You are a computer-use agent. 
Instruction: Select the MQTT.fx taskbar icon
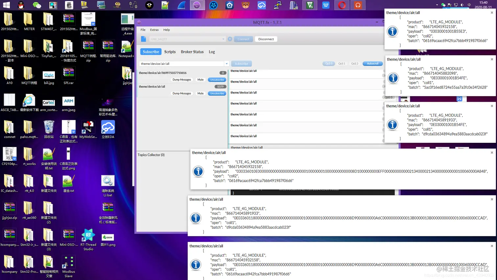[197, 5]
